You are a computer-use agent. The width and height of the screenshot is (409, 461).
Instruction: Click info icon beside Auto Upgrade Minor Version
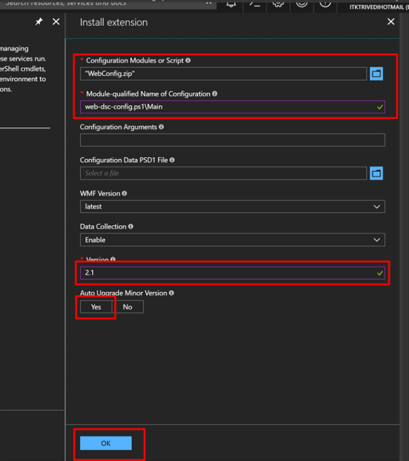(x=172, y=293)
